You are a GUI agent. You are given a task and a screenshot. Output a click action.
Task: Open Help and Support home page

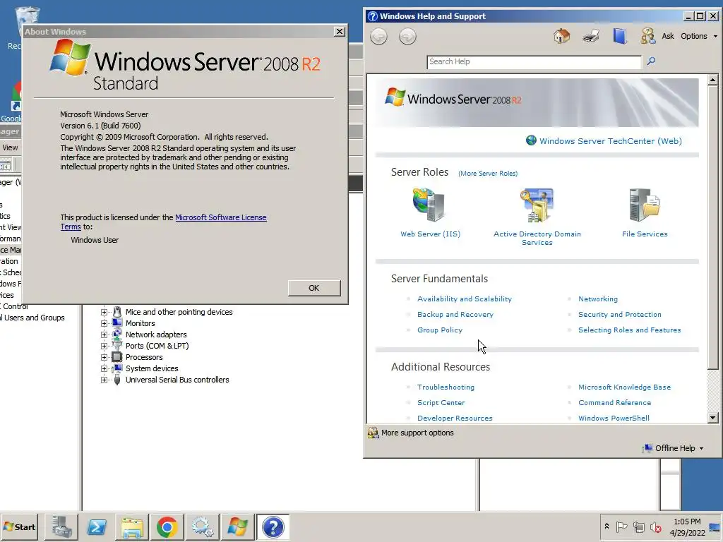pyautogui.click(x=561, y=36)
